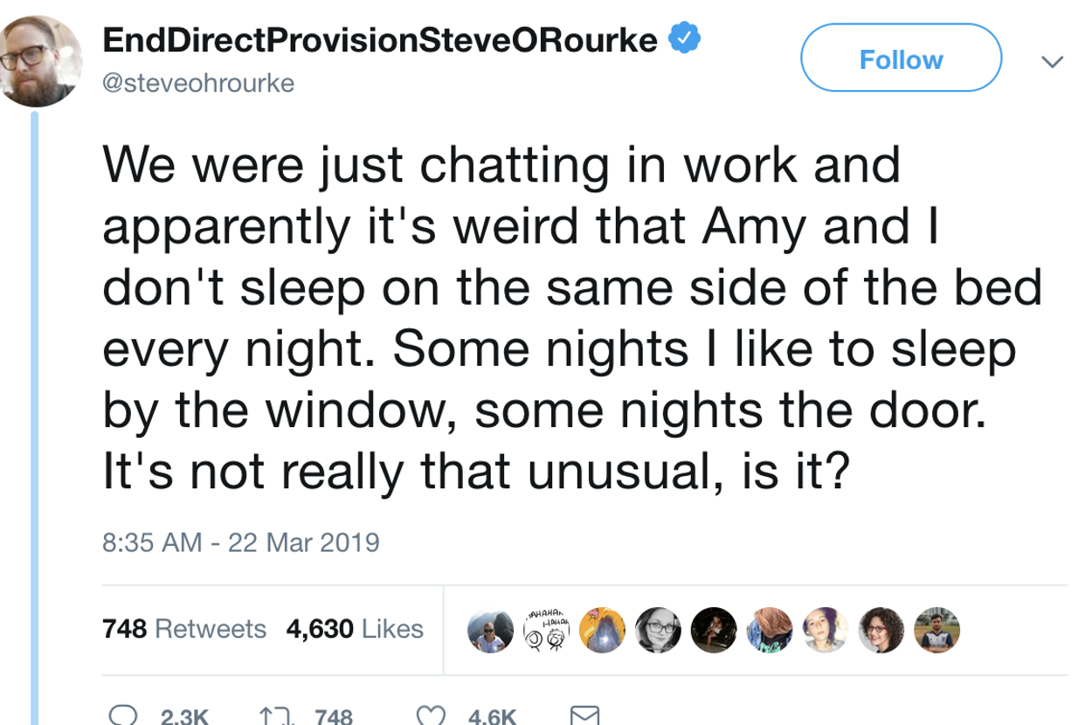View the 4,630 Likes list

coord(355,629)
